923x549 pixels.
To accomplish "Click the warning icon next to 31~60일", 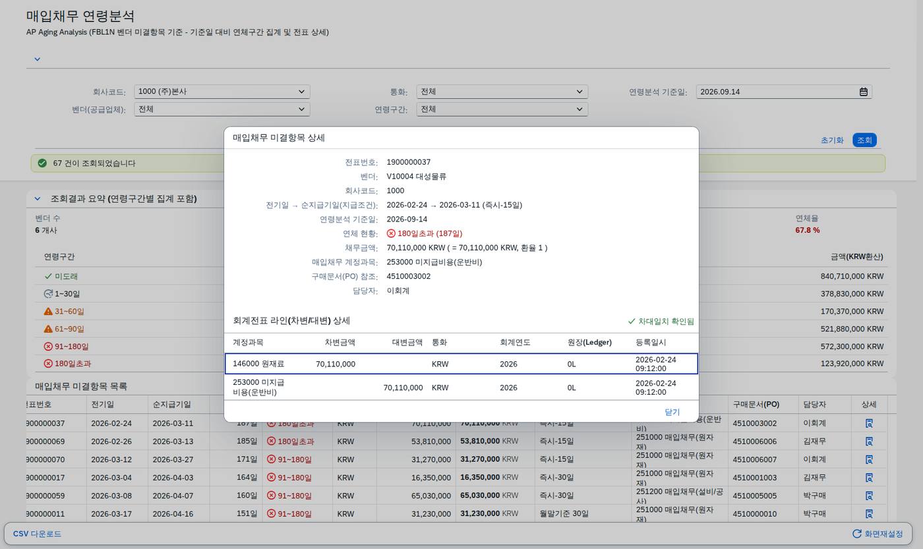I will pos(48,311).
